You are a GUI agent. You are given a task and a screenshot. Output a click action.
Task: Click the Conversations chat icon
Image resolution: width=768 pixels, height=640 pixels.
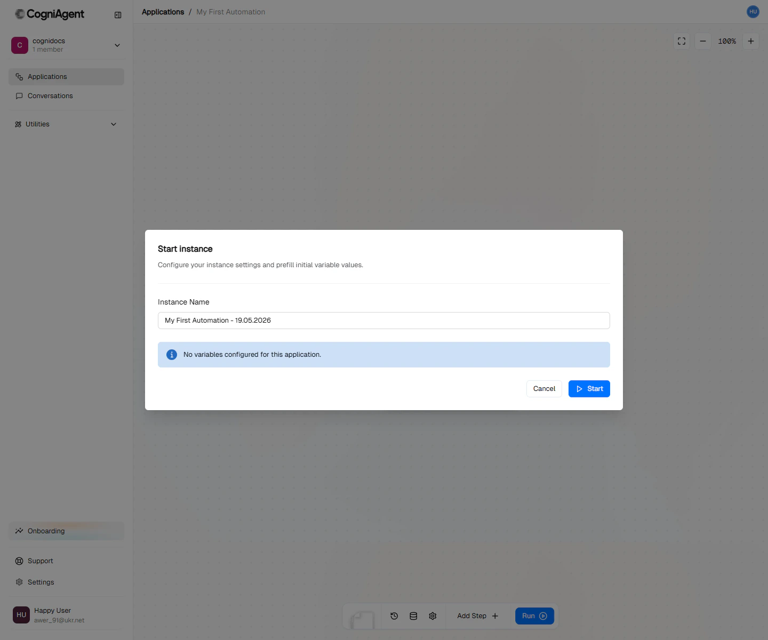pos(19,96)
